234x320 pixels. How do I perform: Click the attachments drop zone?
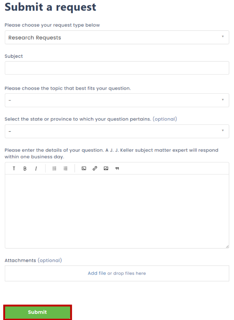point(117,273)
